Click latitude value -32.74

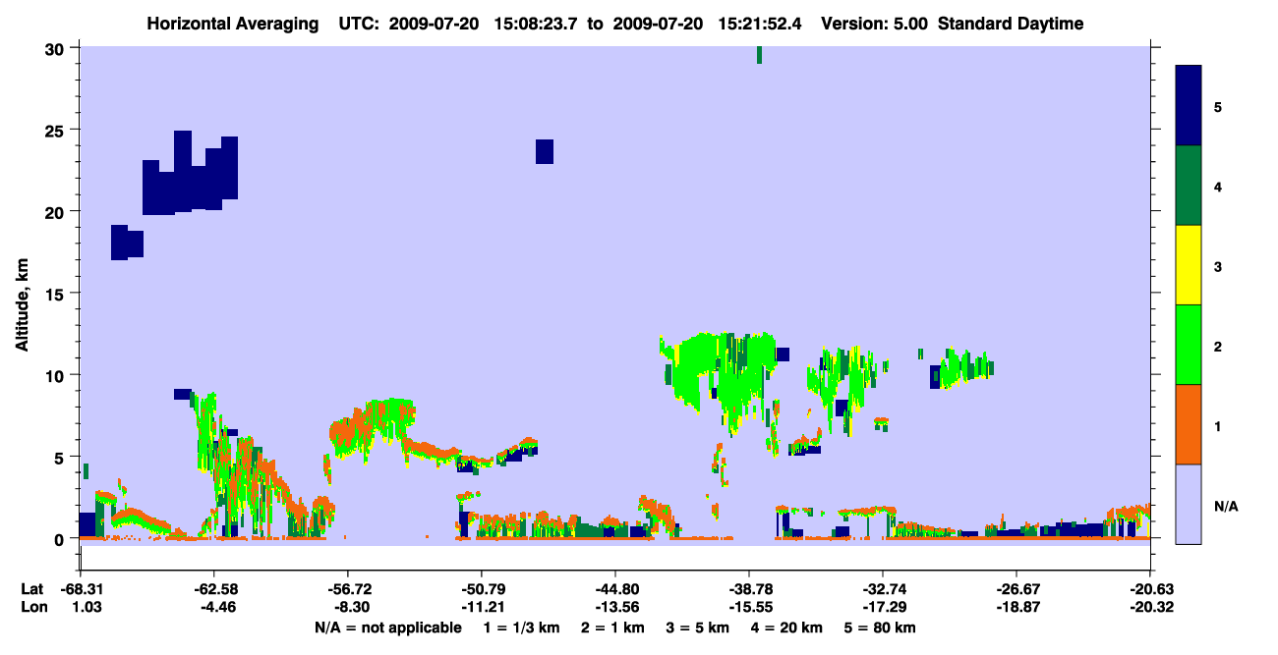coord(883,588)
